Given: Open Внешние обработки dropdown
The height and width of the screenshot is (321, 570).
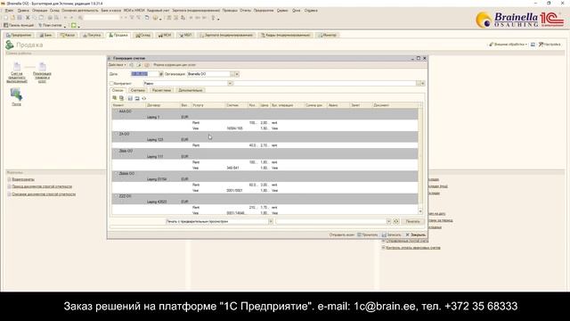Looking at the screenshot, I should [508, 45].
